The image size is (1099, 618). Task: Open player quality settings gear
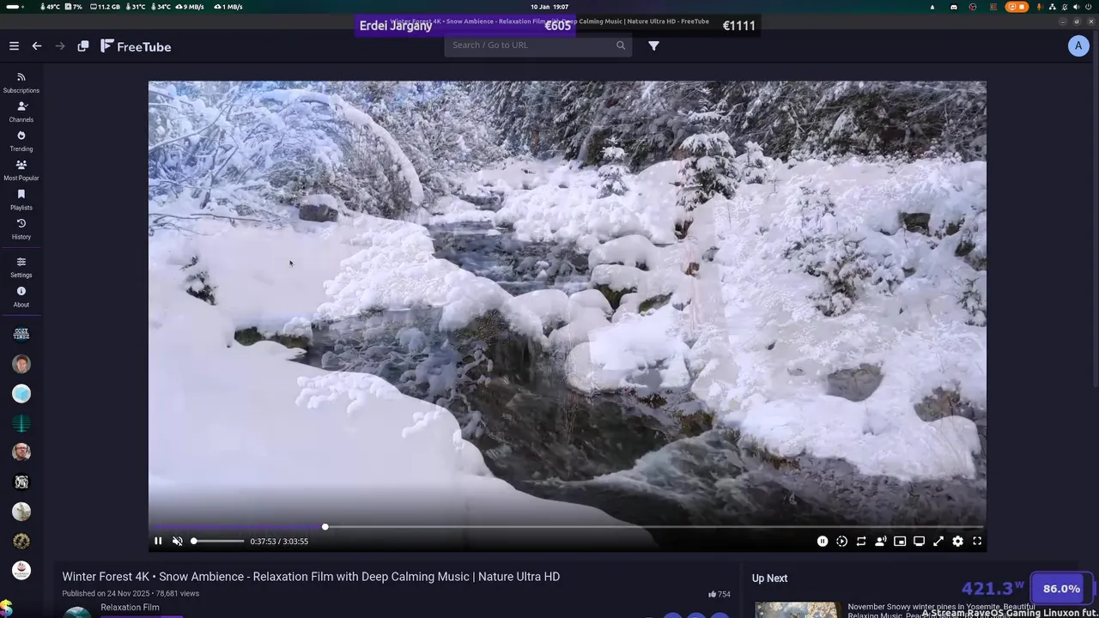click(x=957, y=541)
